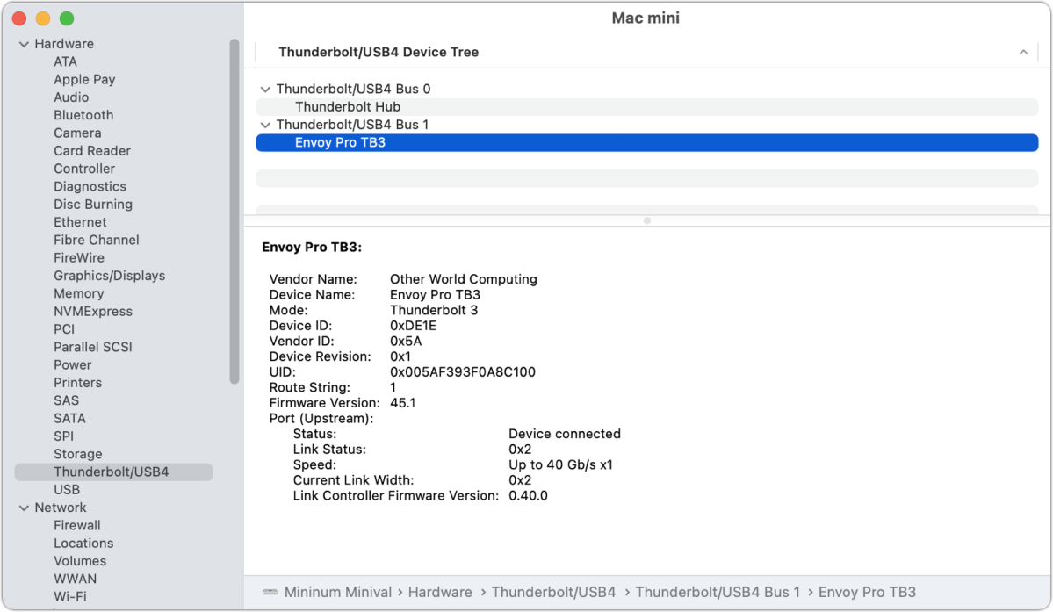Select Thunderbolt/USB4 in sidebar

113,472
